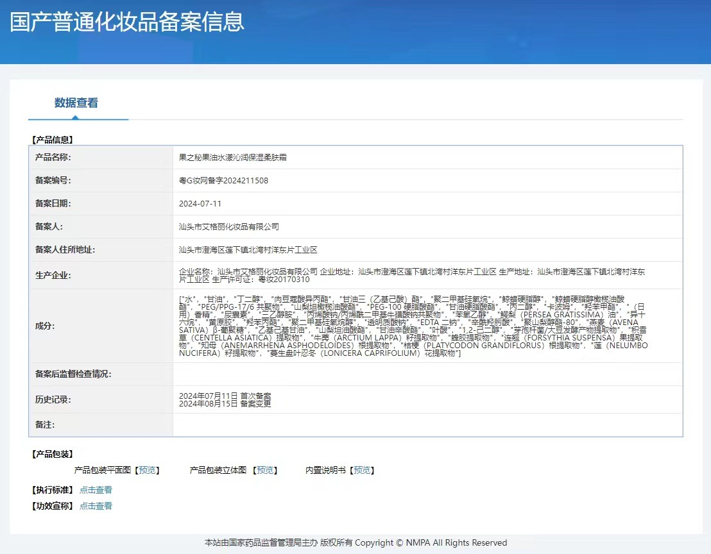The width and height of the screenshot is (711, 554).
Task: Select the 备案人 company name value
Action: [x=229, y=227]
